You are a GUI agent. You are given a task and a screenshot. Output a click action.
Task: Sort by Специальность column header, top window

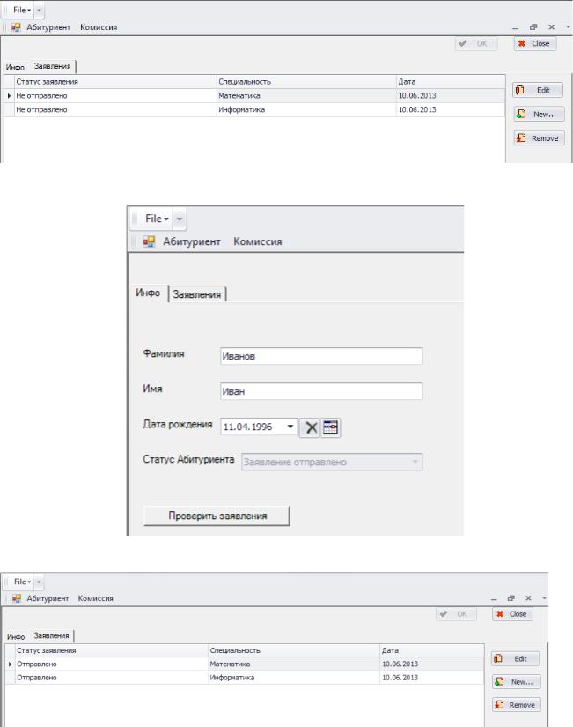[x=306, y=82]
